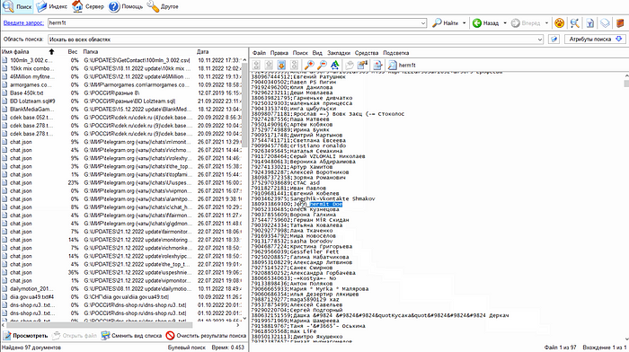The image size is (629, 352).
Task: Click the document export arrow icon
Action: (x=377, y=65)
